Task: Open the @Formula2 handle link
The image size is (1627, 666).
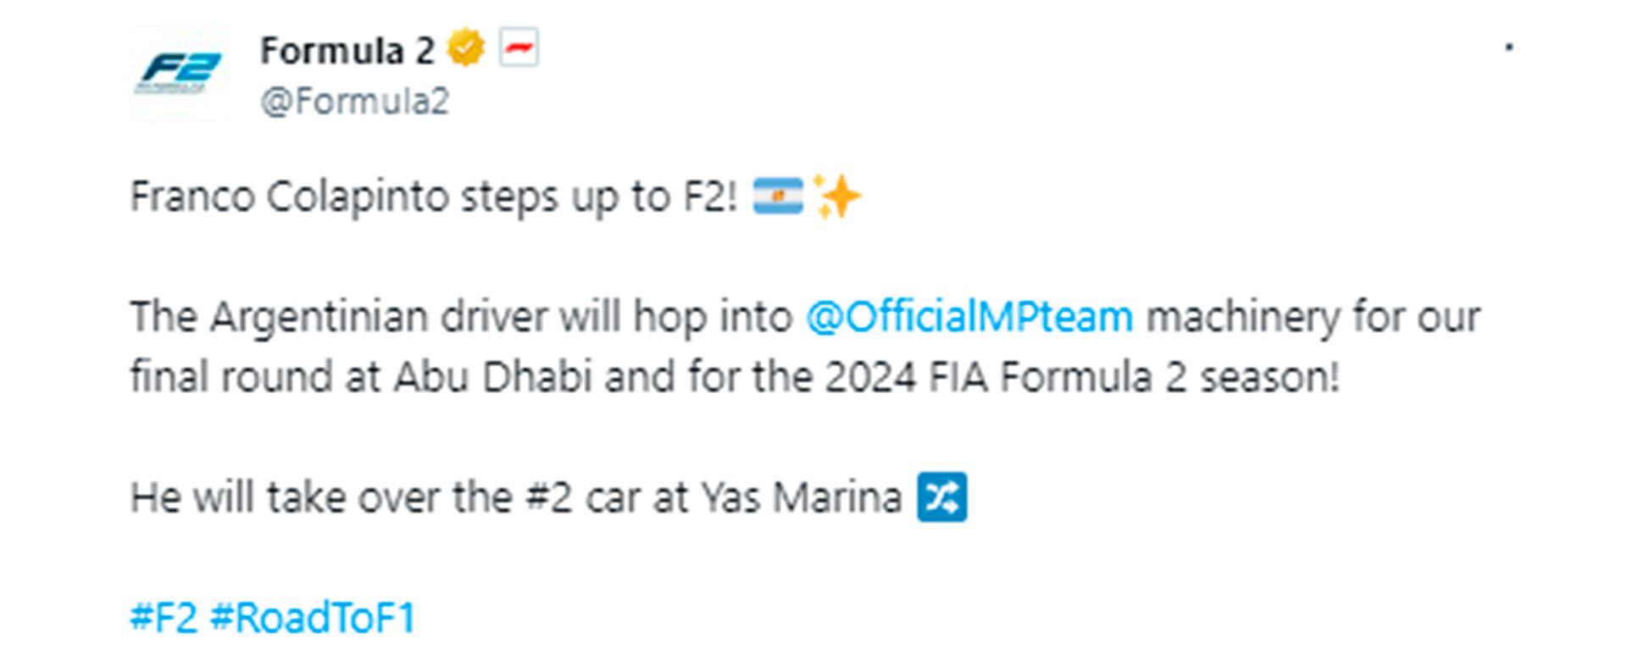Action: point(354,102)
